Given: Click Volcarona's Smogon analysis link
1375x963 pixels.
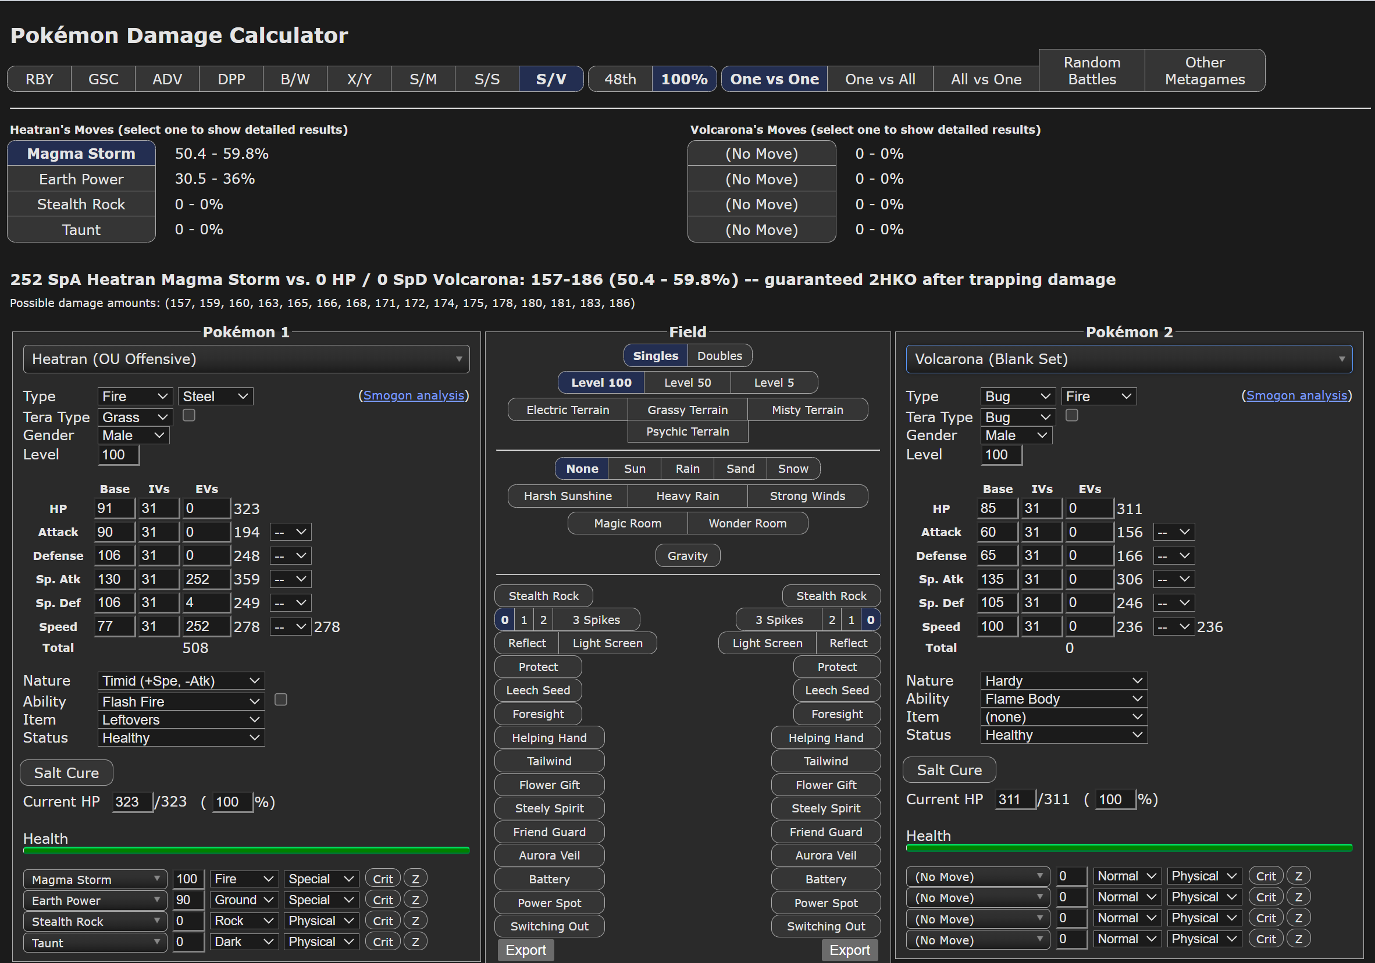Looking at the screenshot, I should tap(1296, 395).
